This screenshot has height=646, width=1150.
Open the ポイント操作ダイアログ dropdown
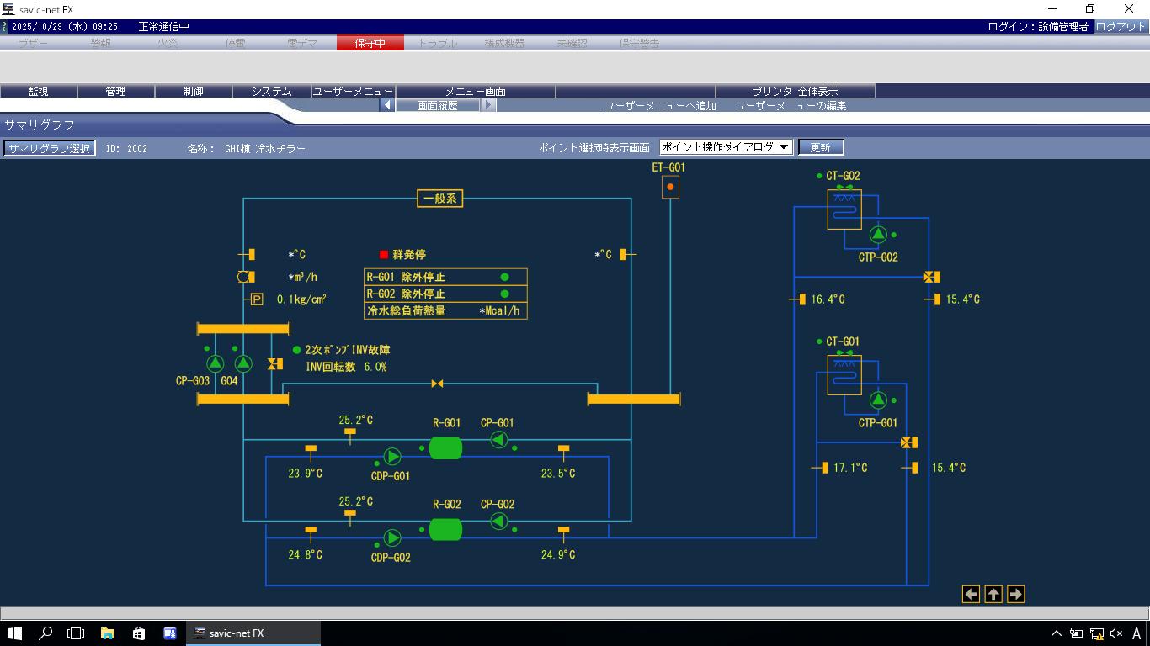pyautogui.click(x=726, y=147)
